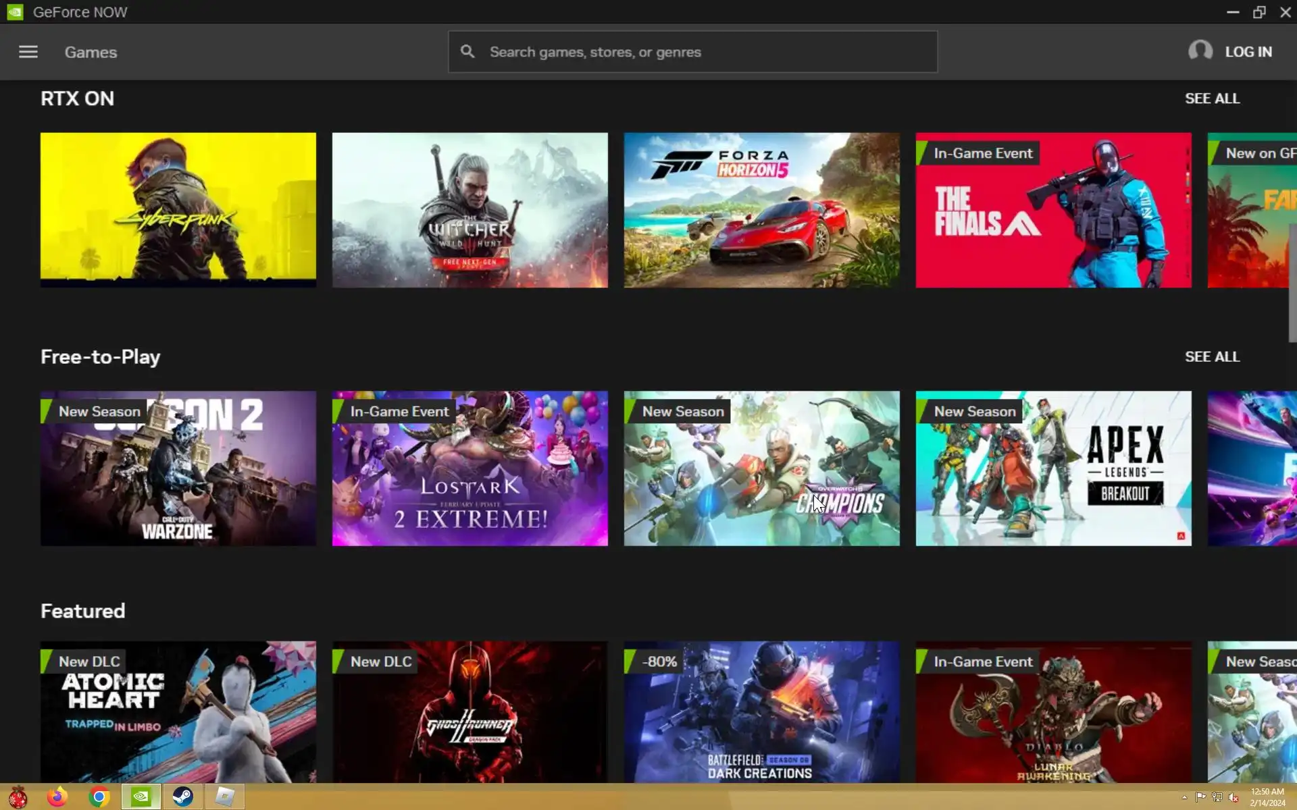Click the Games header label
1297x810 pixels.
click(x=91, y=52)
